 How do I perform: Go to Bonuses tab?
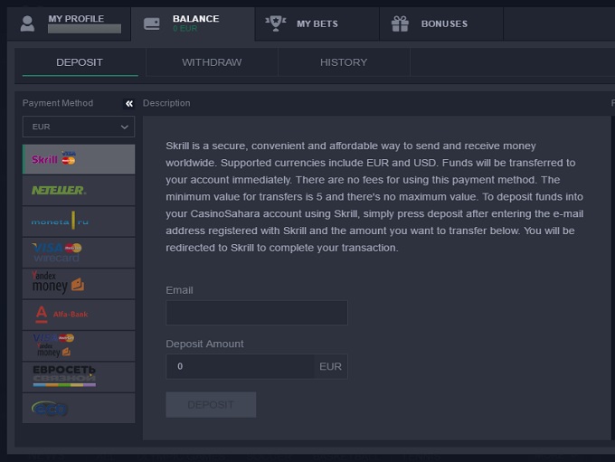440,24
